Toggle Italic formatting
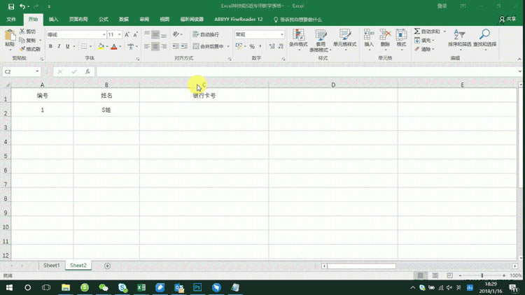 [x=59, y=47]
